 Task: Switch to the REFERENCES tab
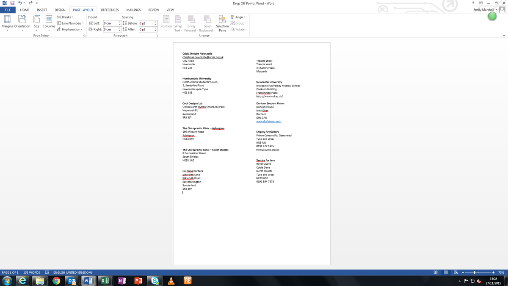coord(110,10)
